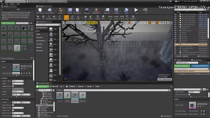Click the Add/Import button
Viewport: 210px width, 118px height.
tap(43, 87)
